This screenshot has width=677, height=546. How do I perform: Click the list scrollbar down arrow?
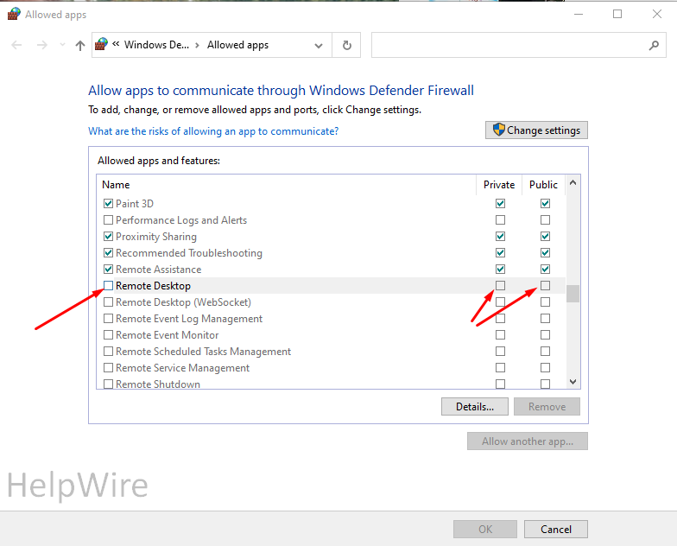pyautogui.click(x=573, y=382)
